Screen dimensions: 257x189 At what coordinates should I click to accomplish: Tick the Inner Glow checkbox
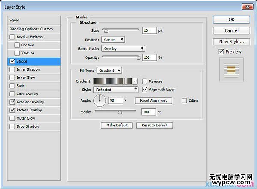tap(12, 78)
